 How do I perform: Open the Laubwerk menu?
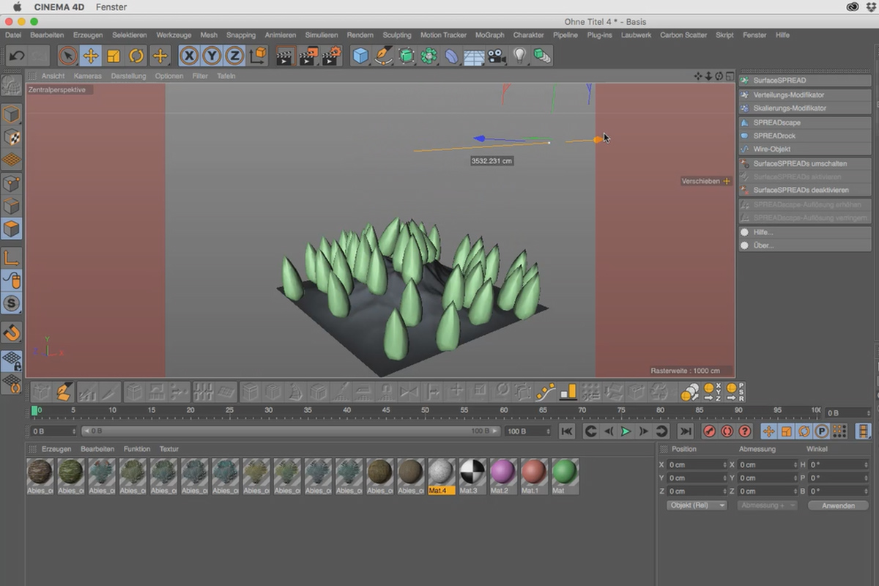[636, 35]
